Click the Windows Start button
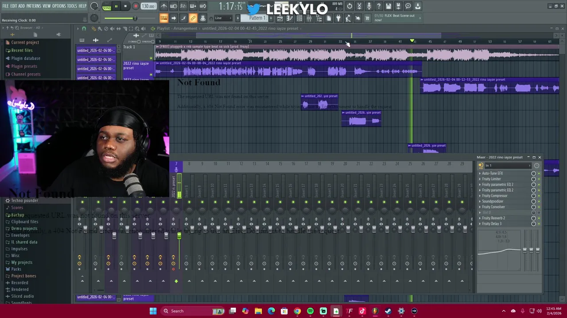The image size is (567, 318). point(153,311)
